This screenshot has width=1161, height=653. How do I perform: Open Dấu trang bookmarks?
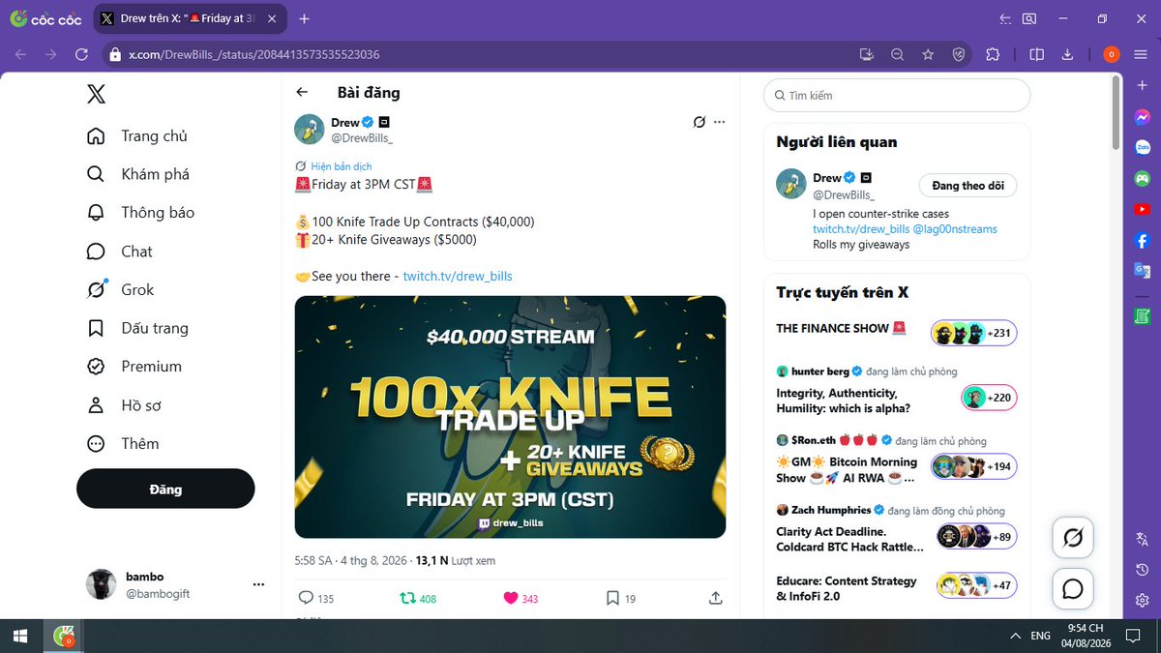click(136, 328)
